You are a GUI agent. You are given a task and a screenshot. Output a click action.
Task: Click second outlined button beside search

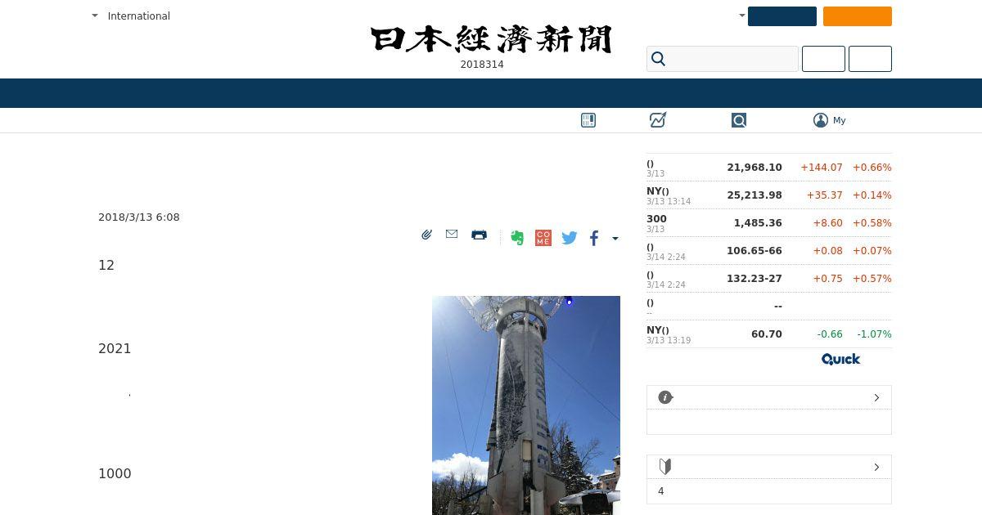point(870,59)
